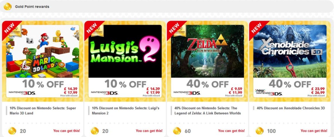Click the Nintendo 3DS logo on Luigi's Mansion 2 card
Image resolution: width=334 pixels, height=137 pixels.
[105, 93]
